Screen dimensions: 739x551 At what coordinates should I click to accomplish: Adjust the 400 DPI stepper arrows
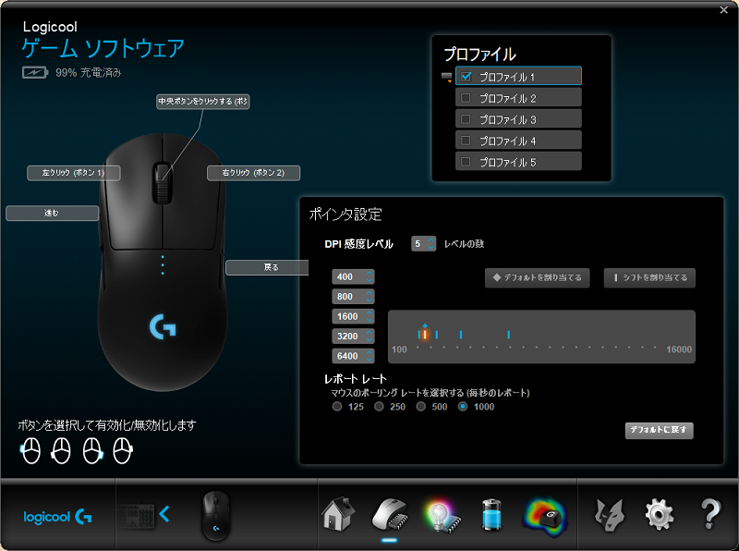(x=369, y=276)
